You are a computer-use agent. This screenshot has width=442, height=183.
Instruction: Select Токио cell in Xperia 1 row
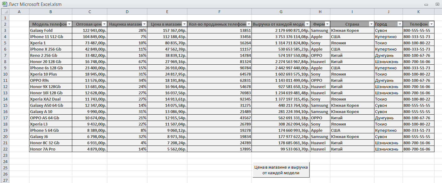pyautogui.click(x=389, y=43)
